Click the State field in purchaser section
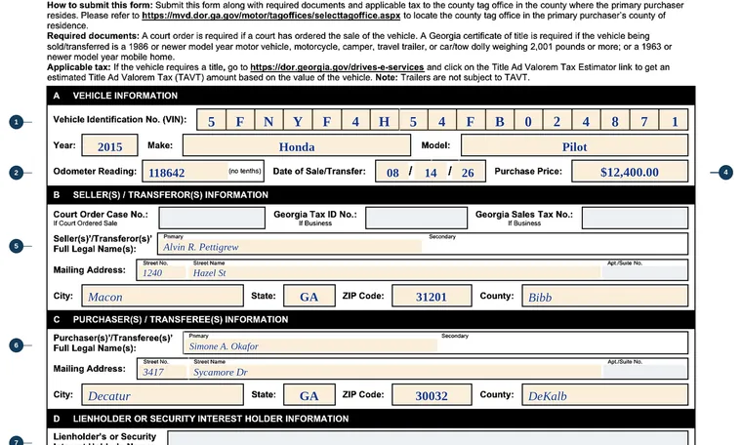This screenshot has height=445, width=742. [309, 394]
